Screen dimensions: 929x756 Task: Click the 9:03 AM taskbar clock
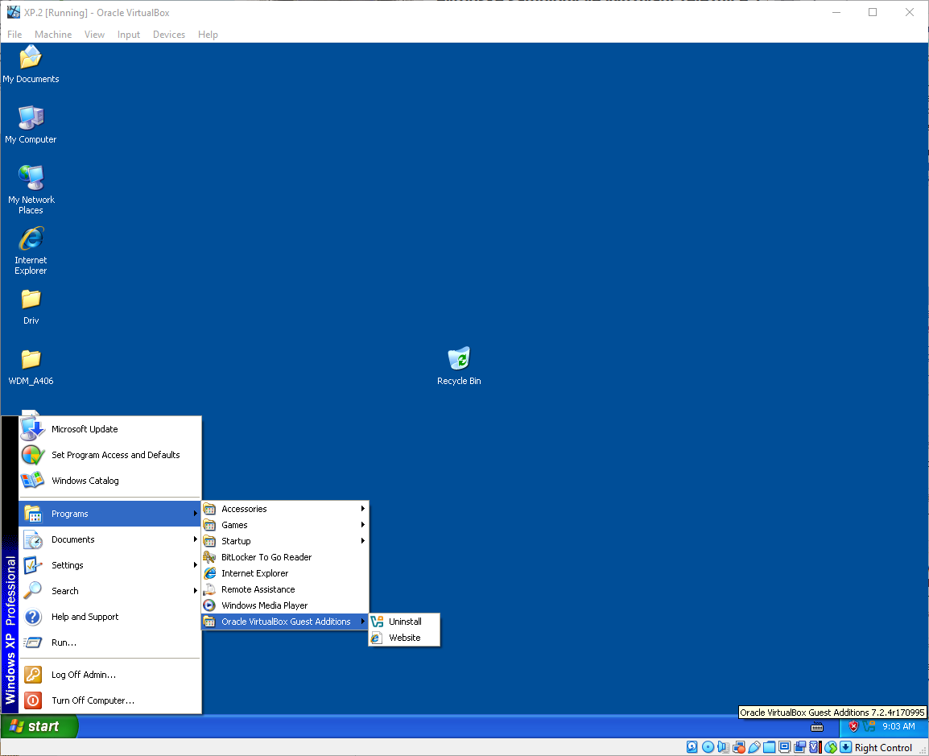click(898, 726)
